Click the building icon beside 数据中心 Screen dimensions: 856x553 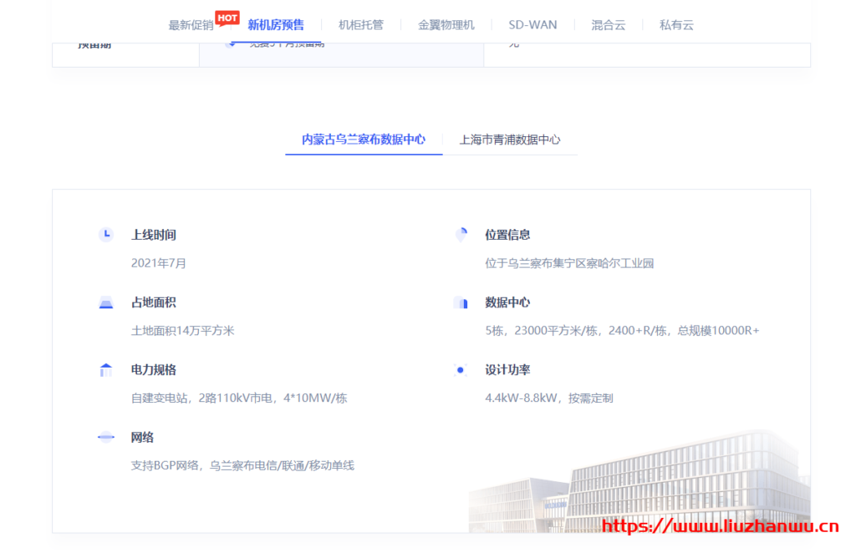[462, 302]
